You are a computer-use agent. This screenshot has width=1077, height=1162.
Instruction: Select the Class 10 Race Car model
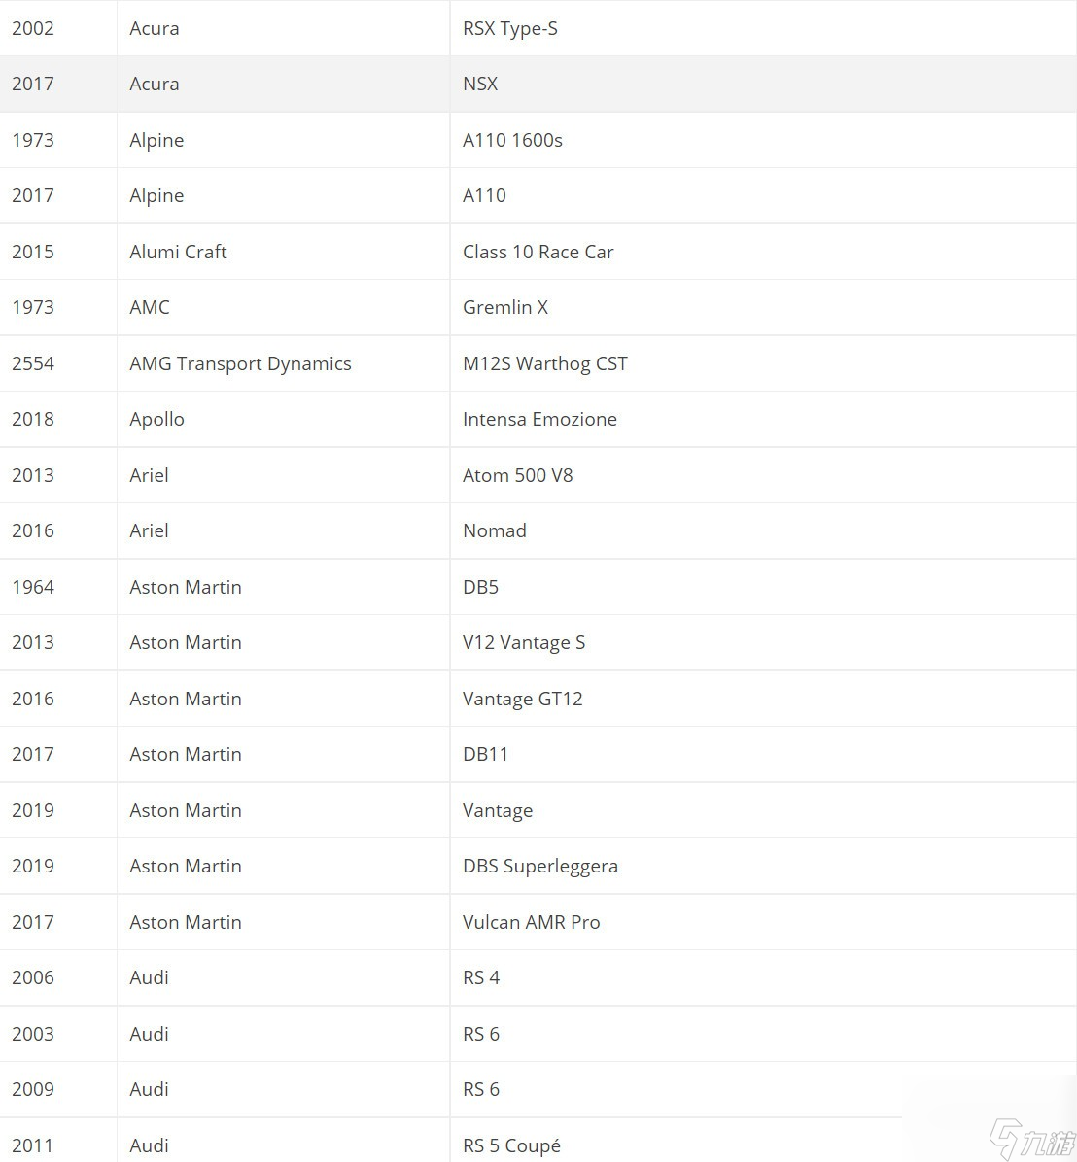(x=538, y=252)
